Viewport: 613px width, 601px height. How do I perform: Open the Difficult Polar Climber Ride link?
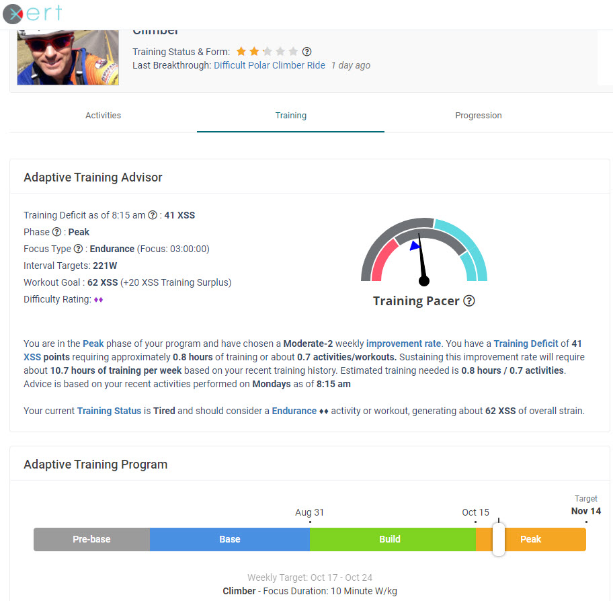point(269,66)
